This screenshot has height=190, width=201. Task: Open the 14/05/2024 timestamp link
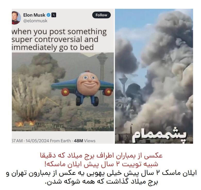[37, 141]
